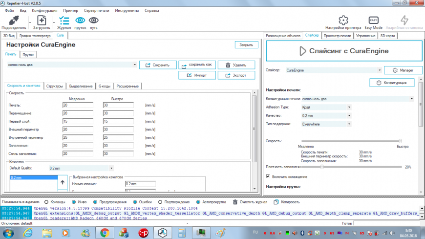
Task: Close CuraEngine settings with Закрыть
Action: pos(246,45)
